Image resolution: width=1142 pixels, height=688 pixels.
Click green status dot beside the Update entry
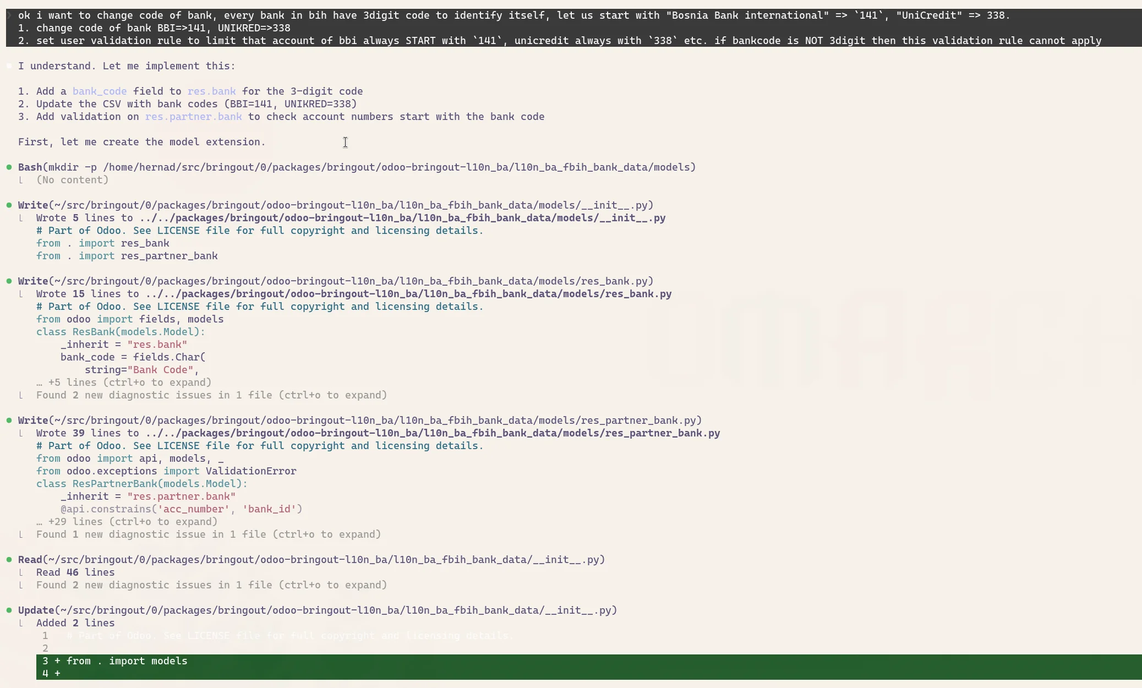9,610
